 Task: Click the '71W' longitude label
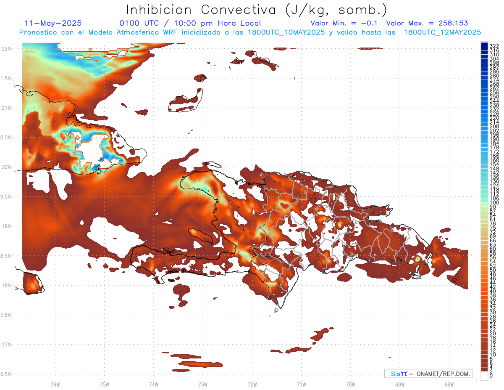point(301,384)
